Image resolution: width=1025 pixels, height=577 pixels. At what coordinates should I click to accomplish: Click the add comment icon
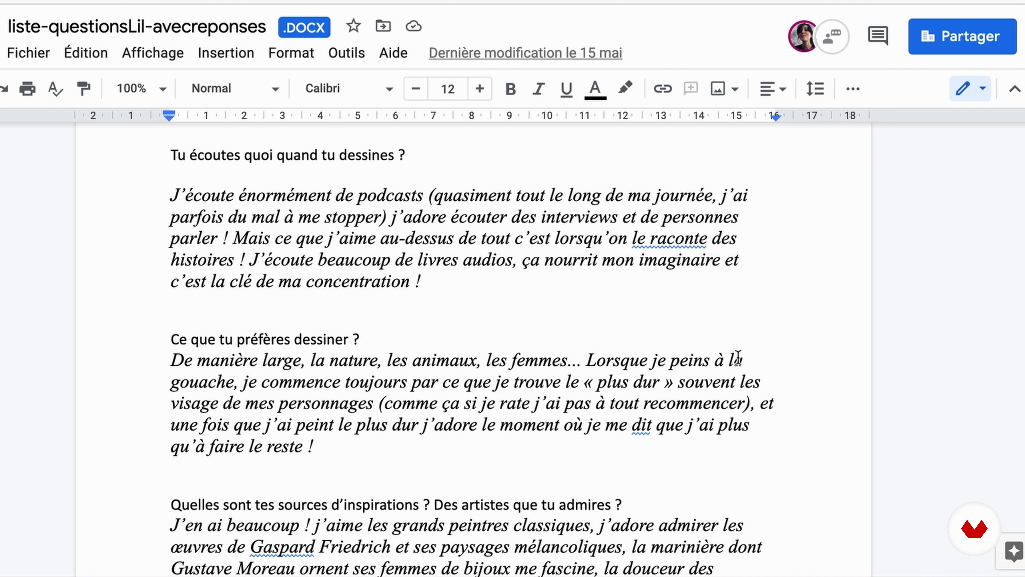pos(690,88)
